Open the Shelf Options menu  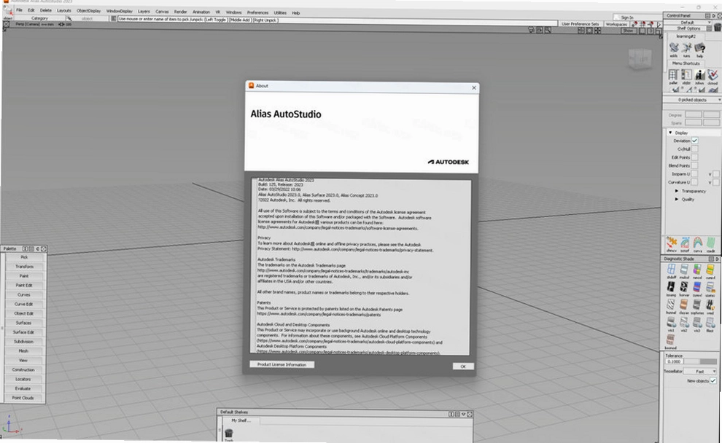click(688, 28)
